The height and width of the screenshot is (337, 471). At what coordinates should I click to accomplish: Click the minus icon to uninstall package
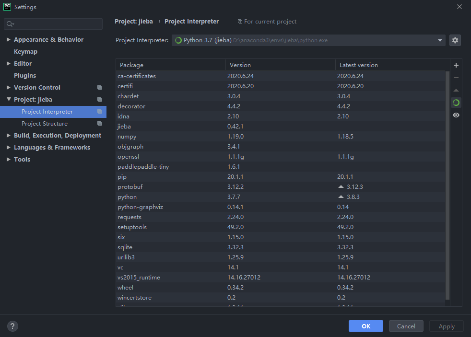point(456,78)
